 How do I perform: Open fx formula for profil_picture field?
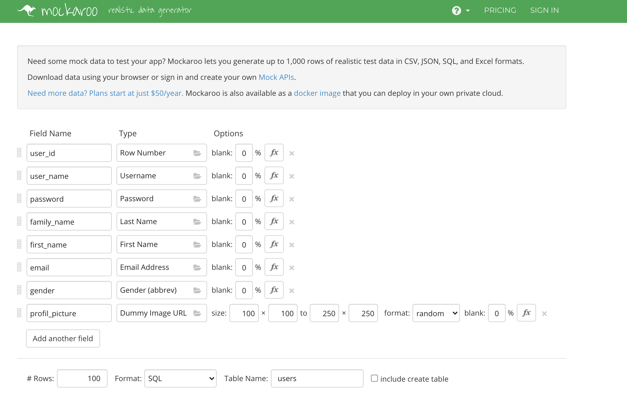tap(526, 313)
